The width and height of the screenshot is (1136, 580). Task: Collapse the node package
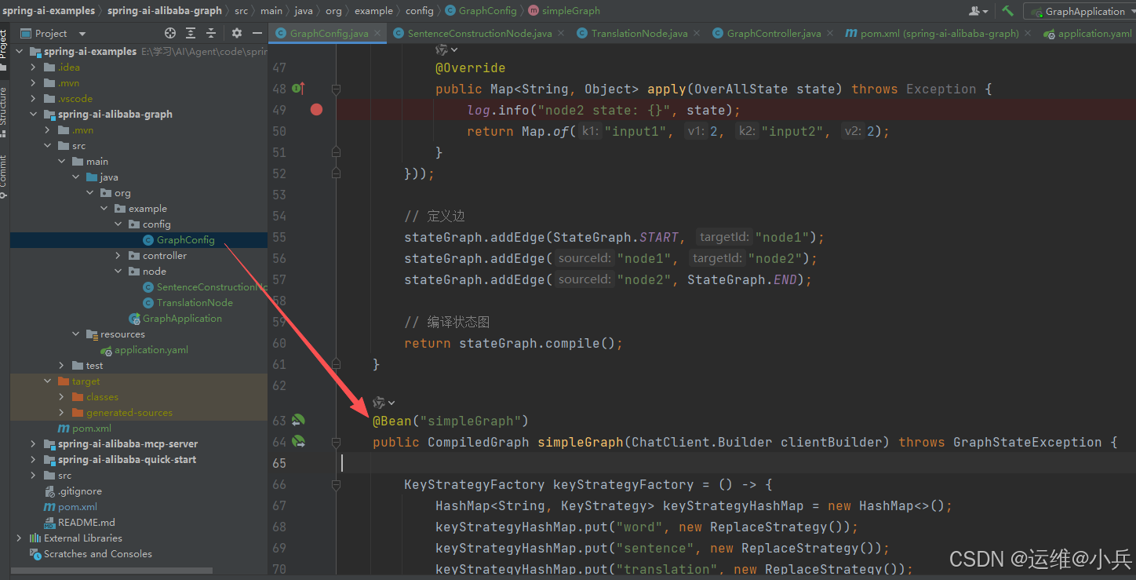point(118,271)
